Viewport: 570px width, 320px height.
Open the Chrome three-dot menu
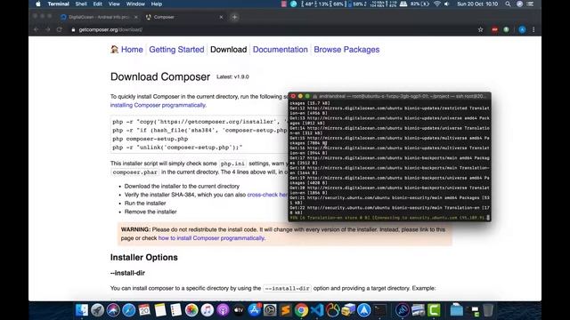pos(533,29)
